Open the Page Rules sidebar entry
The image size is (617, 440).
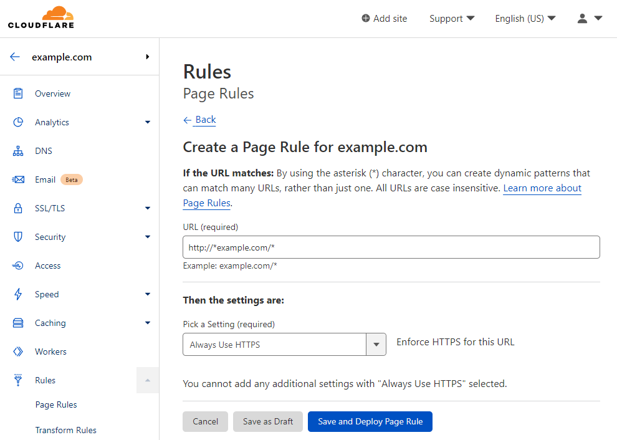click(x=58, y=404)
